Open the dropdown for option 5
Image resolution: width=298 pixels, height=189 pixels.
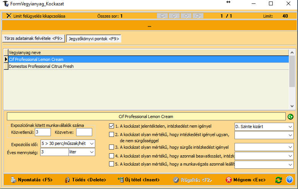[290, 164]
